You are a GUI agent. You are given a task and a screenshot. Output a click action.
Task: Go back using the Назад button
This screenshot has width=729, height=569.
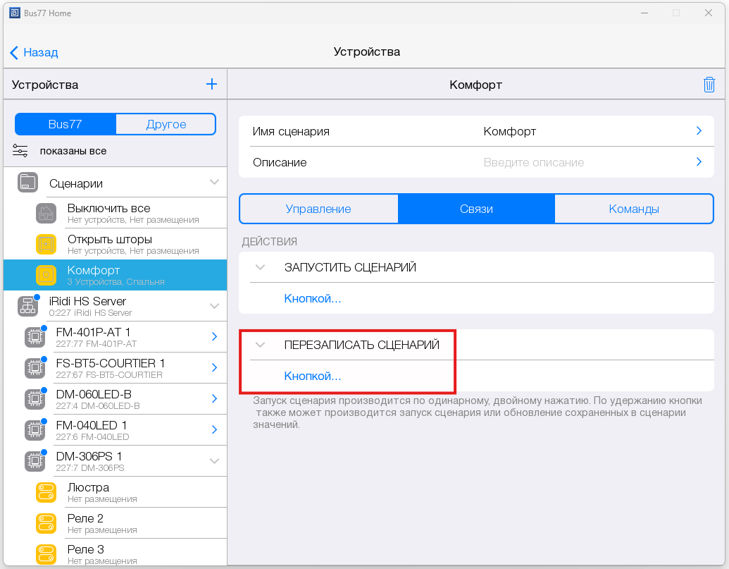(34, 52)
